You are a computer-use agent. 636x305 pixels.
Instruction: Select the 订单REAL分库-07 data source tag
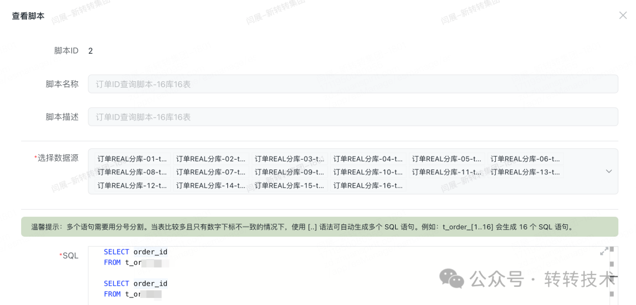coord(211,172)
